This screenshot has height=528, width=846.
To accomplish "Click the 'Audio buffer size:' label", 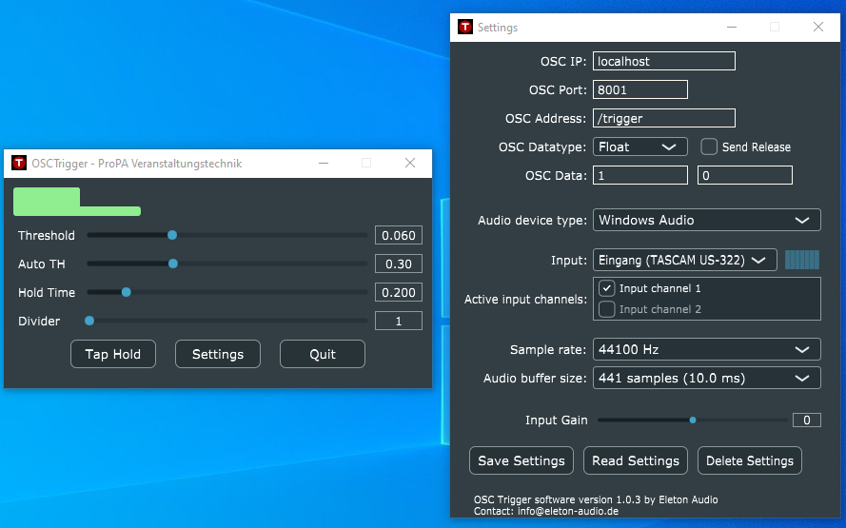I will click(x=535, y=378).
